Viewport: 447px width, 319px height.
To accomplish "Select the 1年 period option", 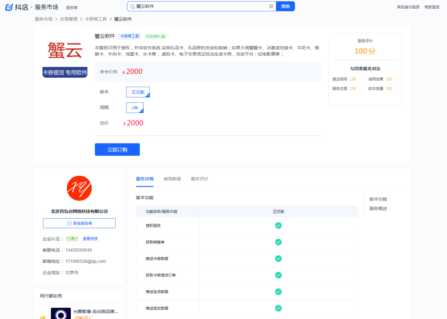I will (135, 107).
